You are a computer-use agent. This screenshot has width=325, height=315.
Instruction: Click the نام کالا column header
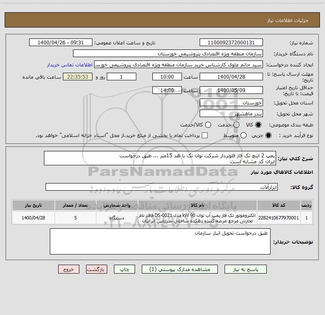pos(198,205)
